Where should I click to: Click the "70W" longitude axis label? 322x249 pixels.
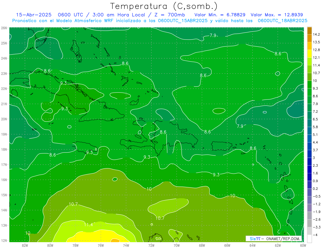click(x=177, y=245)
